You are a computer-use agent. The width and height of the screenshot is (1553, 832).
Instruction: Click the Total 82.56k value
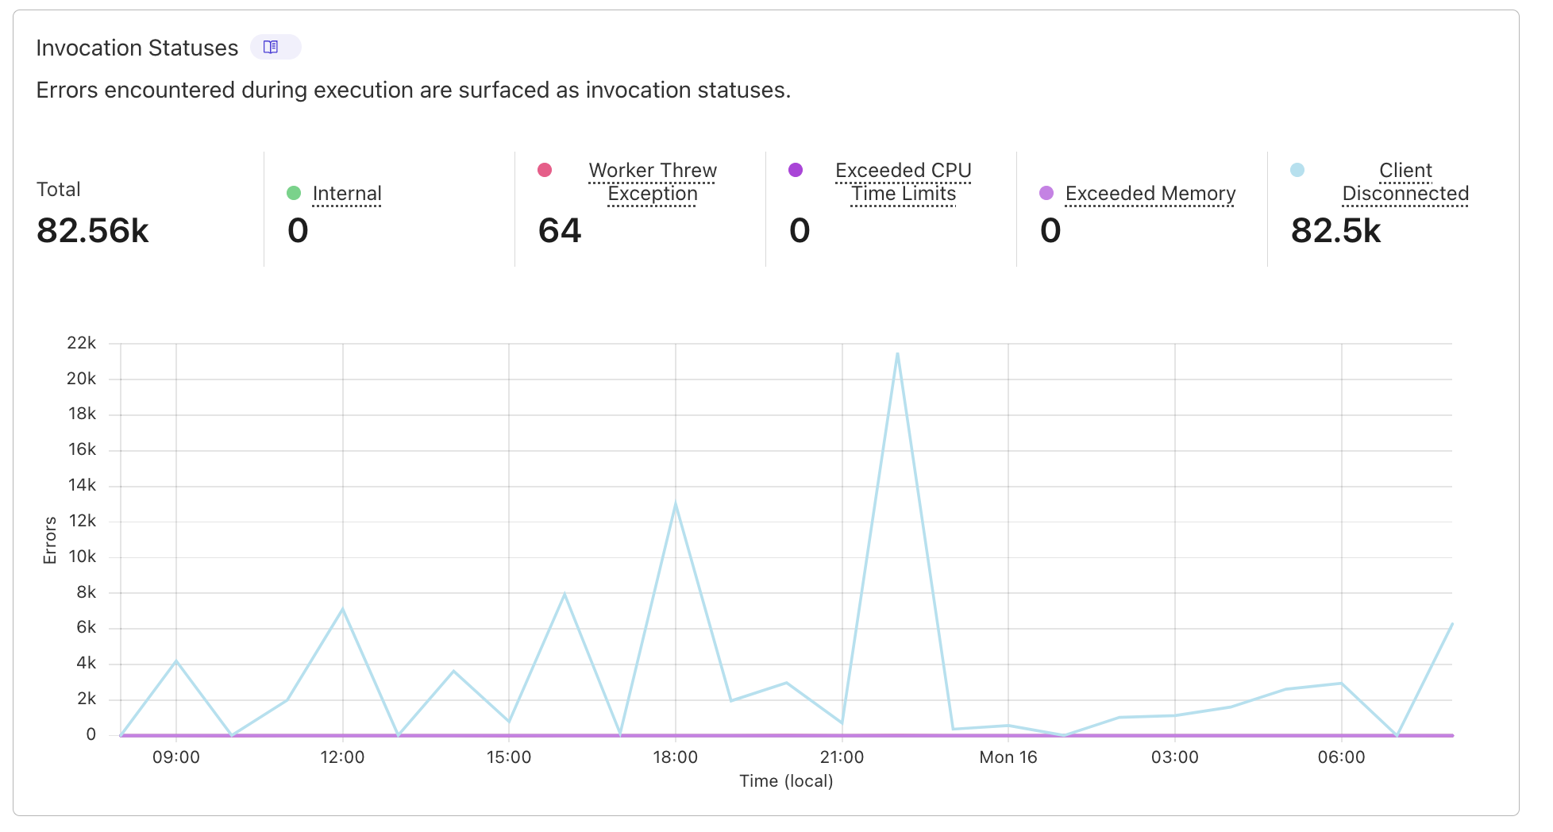click(x=93, y=231)
